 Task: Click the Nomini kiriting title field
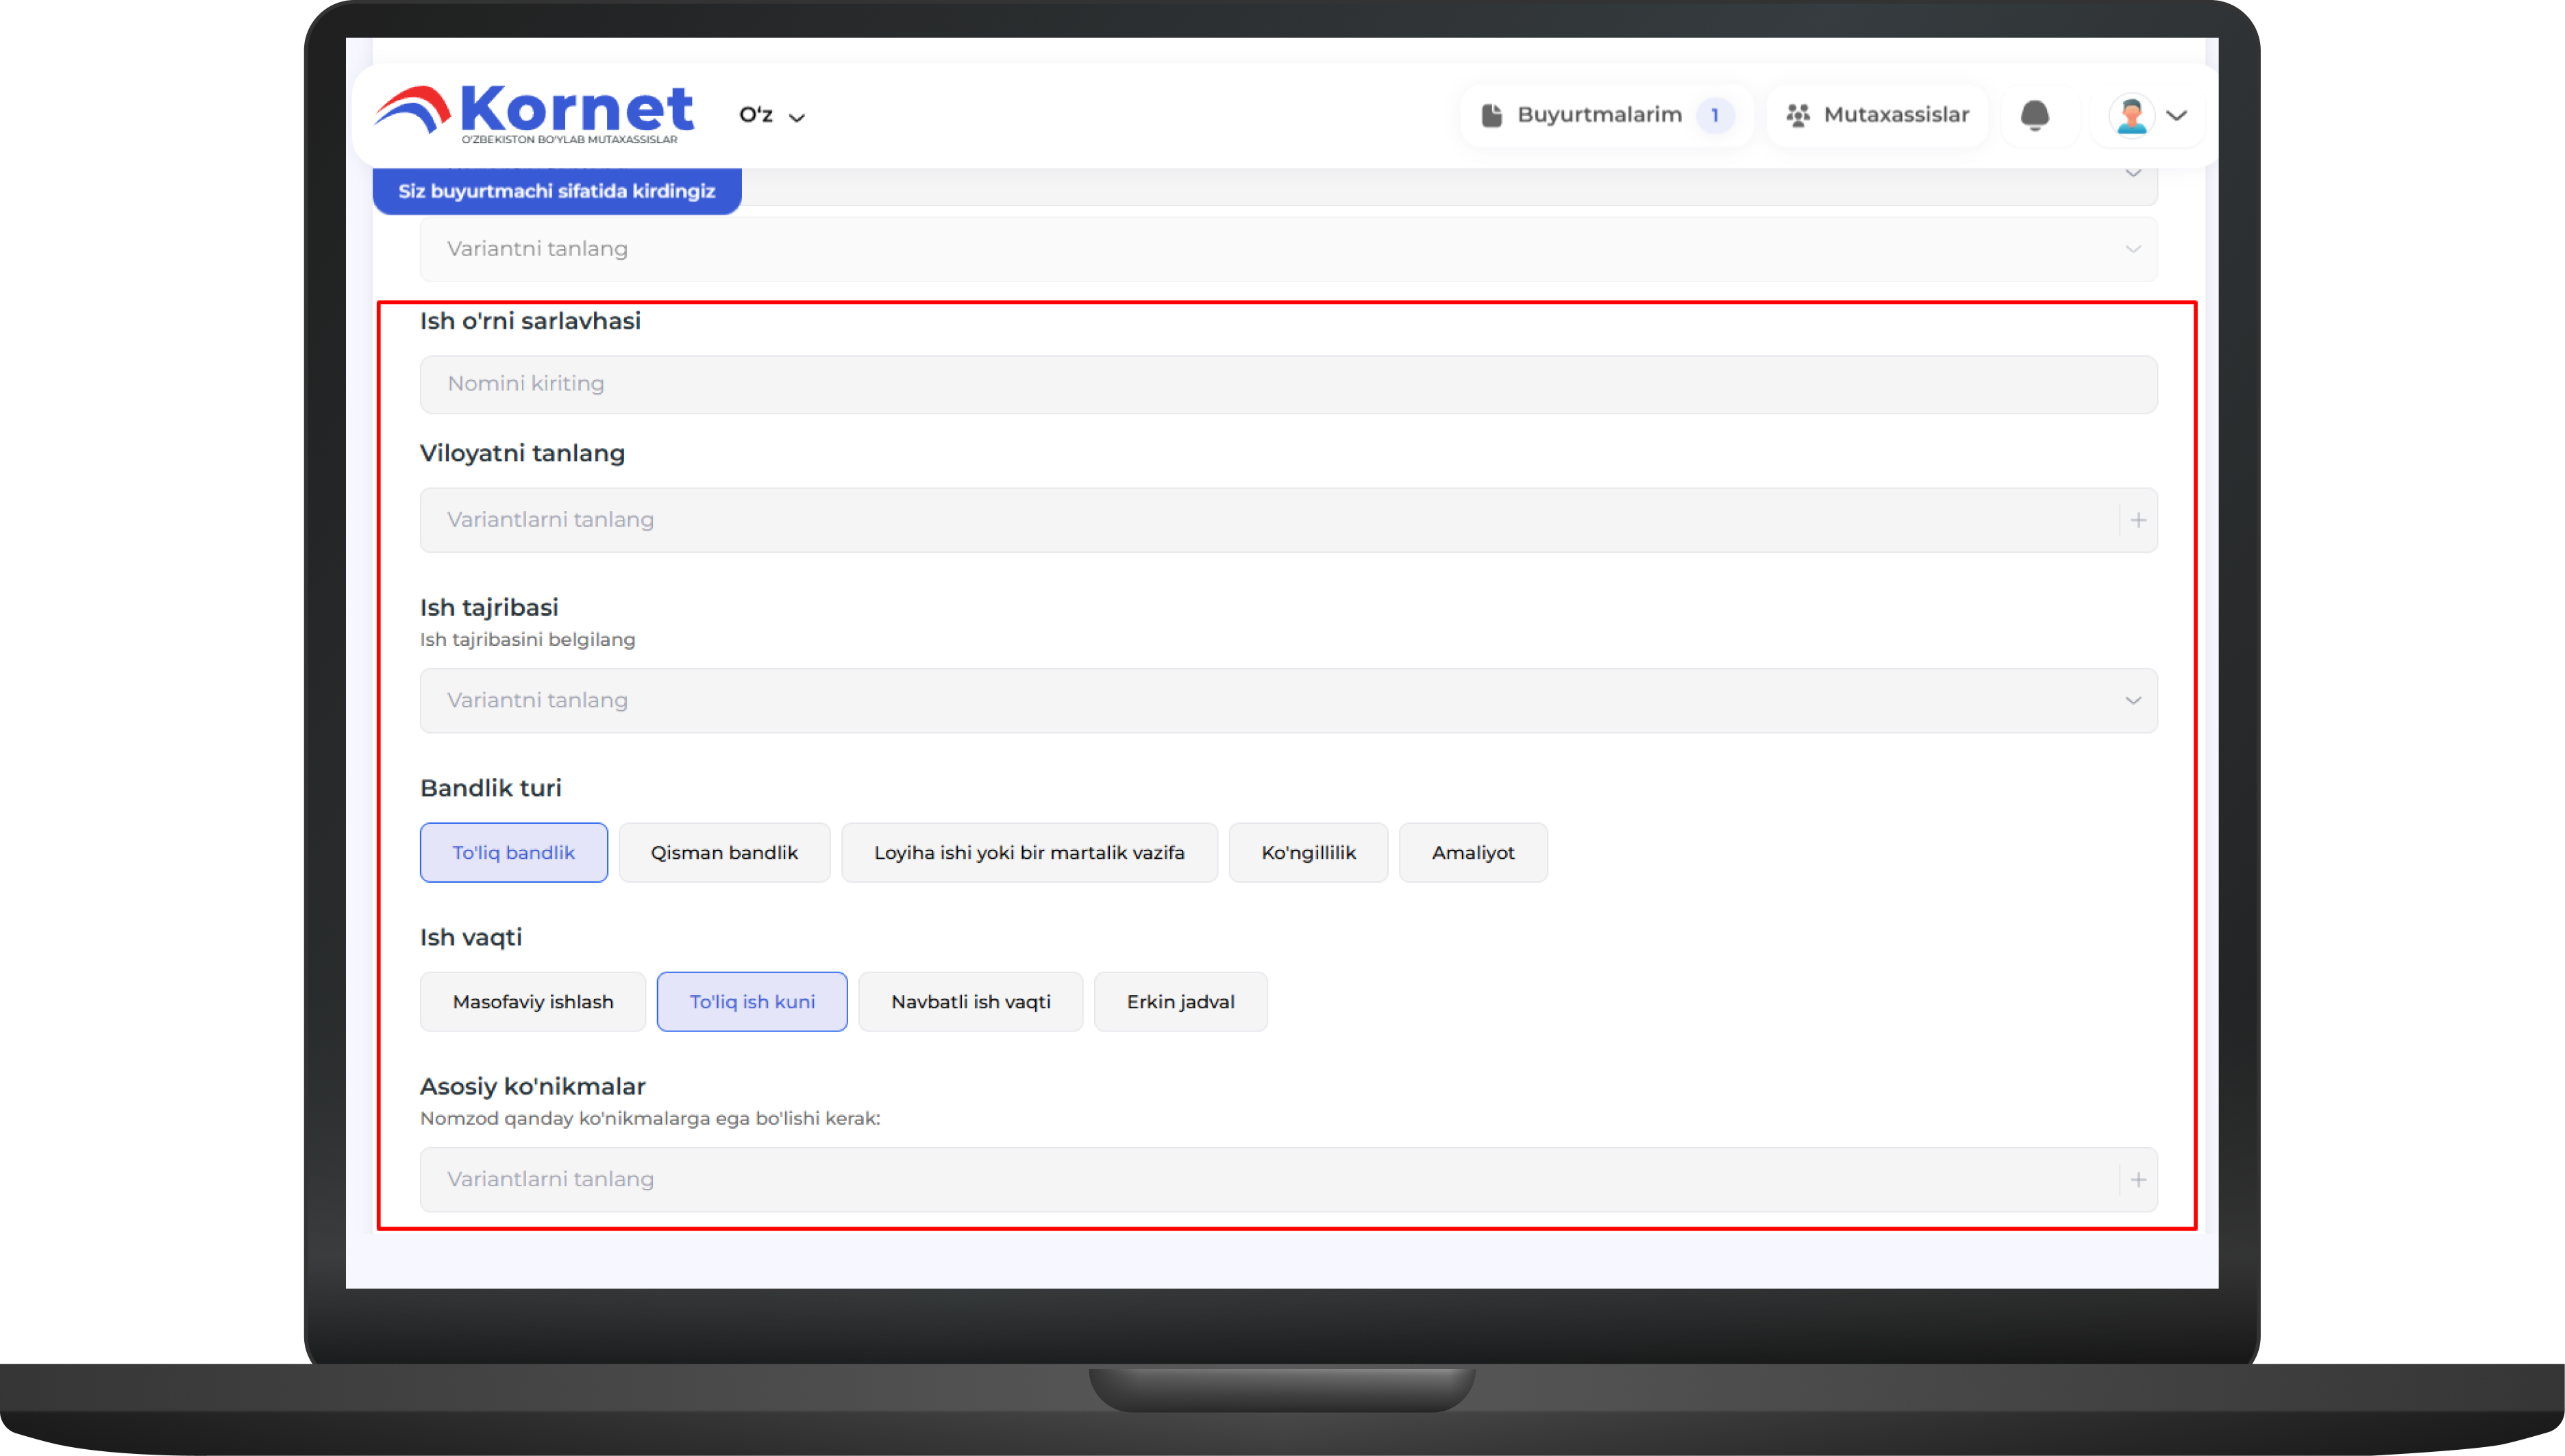(x=1287, y=384)
